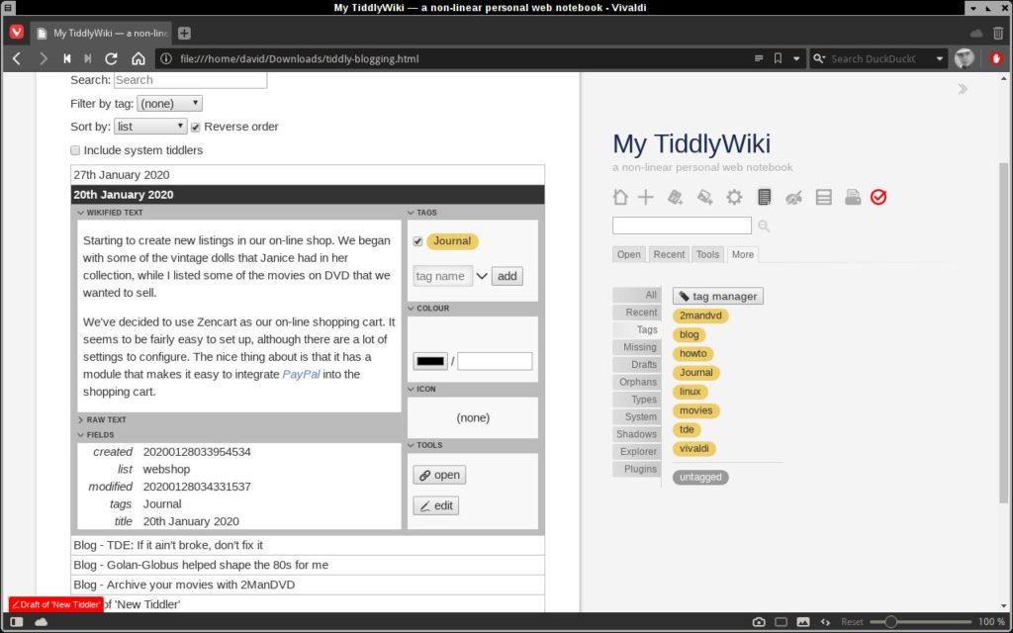Click the add tag button
The width and height of the screenshot is (1013, 633).
[507, 277]
